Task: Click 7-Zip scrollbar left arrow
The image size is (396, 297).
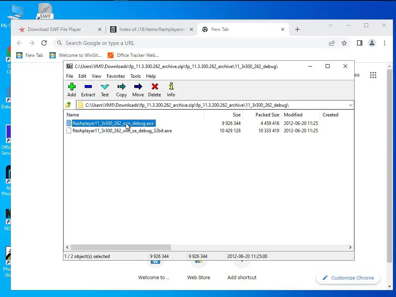Action: click(67, 247)
